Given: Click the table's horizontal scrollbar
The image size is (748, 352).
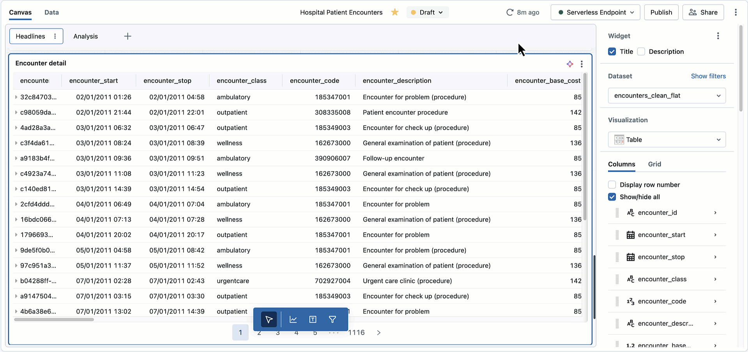Looking at the screenshot, I should point(54,320).
